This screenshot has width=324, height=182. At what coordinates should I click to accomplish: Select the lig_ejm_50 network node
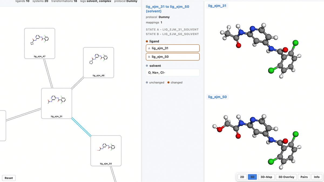click(106, 151)
